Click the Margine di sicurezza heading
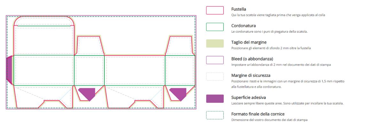The image size is (374, 127). 251,75
